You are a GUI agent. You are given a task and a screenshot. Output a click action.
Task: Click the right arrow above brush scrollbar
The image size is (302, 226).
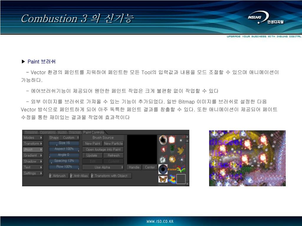pyautogui.click(x=187, y=137)
